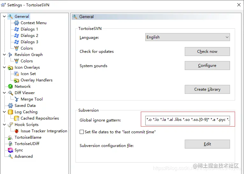This screenshot has height=174, width=244.
Task: Click the Context Menu gear icon
Action: click(17, 23)
